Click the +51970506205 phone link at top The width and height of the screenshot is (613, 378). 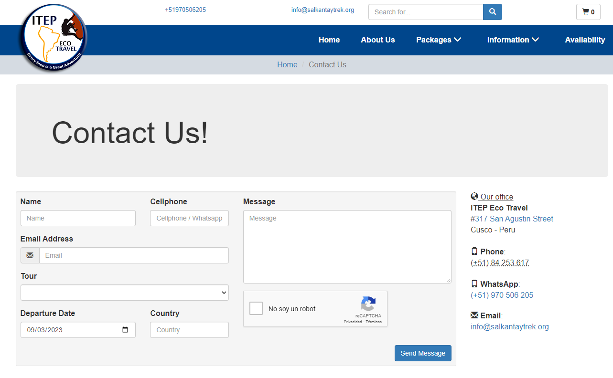[185, 10]
